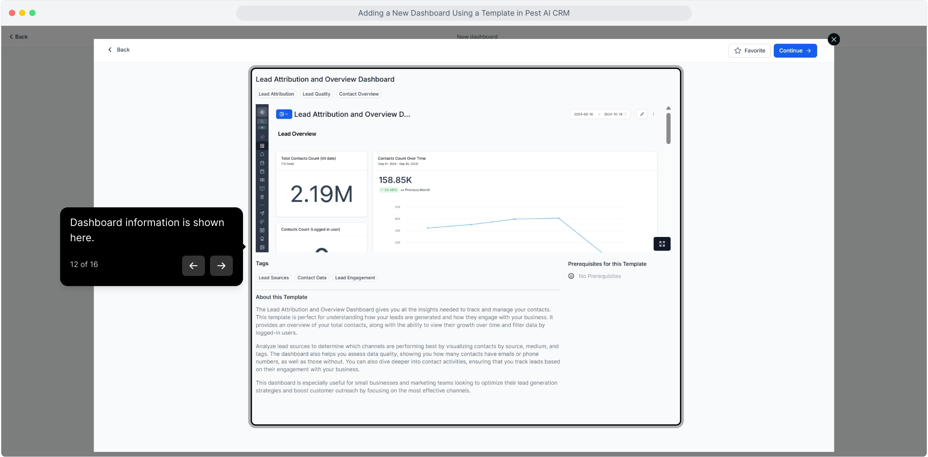Screen dimensions: 928x457
Task: Open the date range picker 2024-09-18 to 2024-10-18
Action: (x=600, y=114)
